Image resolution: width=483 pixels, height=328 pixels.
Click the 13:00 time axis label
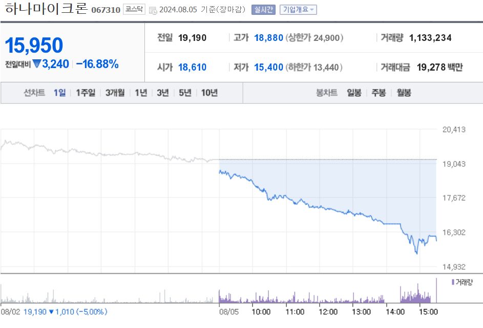(x=361, y=312)
